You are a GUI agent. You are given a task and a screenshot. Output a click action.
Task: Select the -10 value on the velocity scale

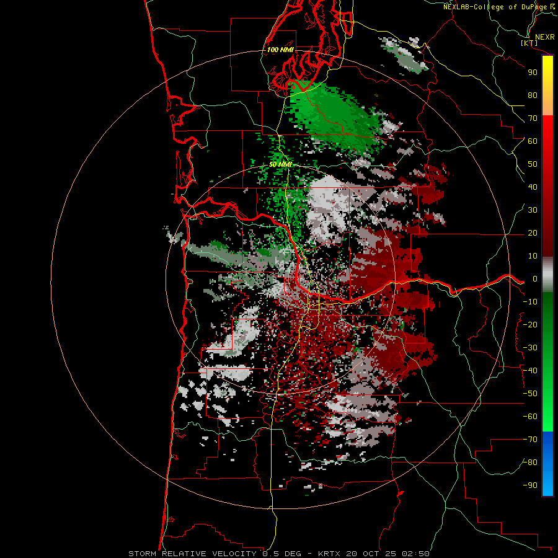point(530,302)
